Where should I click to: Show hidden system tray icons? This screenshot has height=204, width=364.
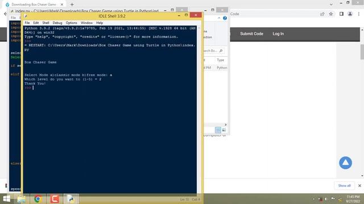313,199
